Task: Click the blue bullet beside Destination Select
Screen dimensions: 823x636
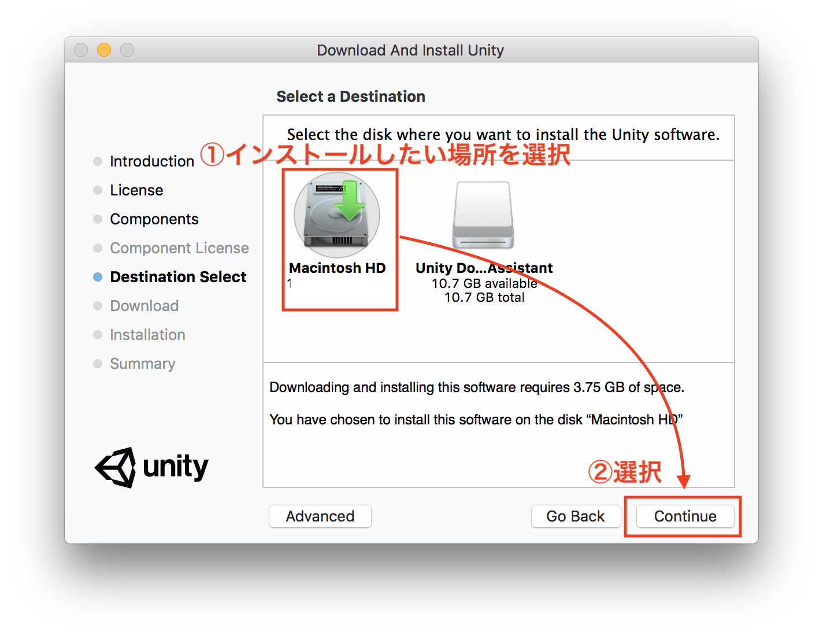Action: tap(98, 277)
